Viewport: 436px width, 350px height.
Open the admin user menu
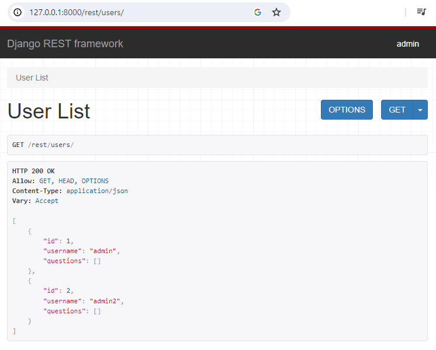pyautogui.click(x=407, y=44)
